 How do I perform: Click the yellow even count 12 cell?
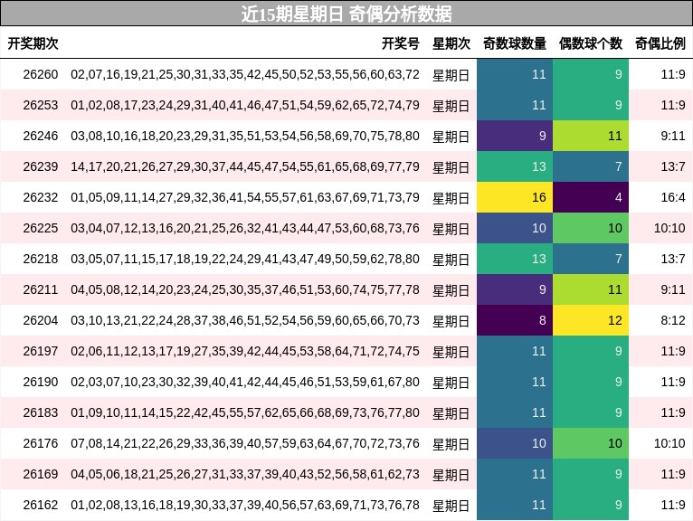591,320
